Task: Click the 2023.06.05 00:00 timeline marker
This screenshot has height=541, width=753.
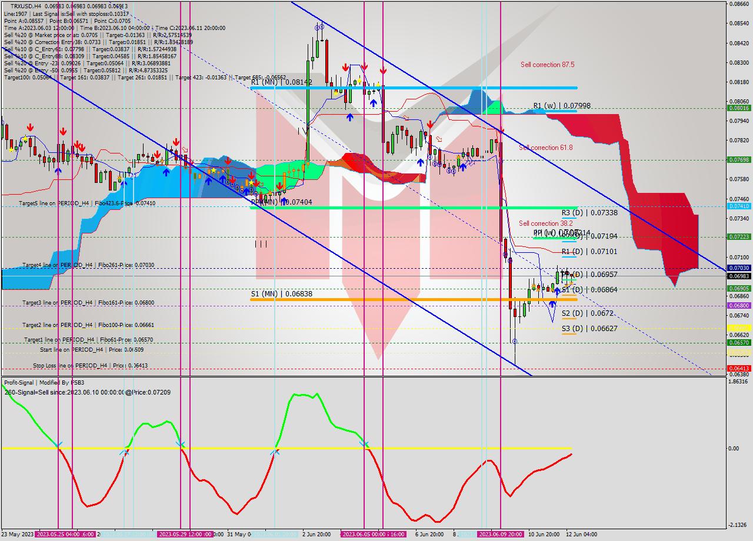Action: pos(363,535)
